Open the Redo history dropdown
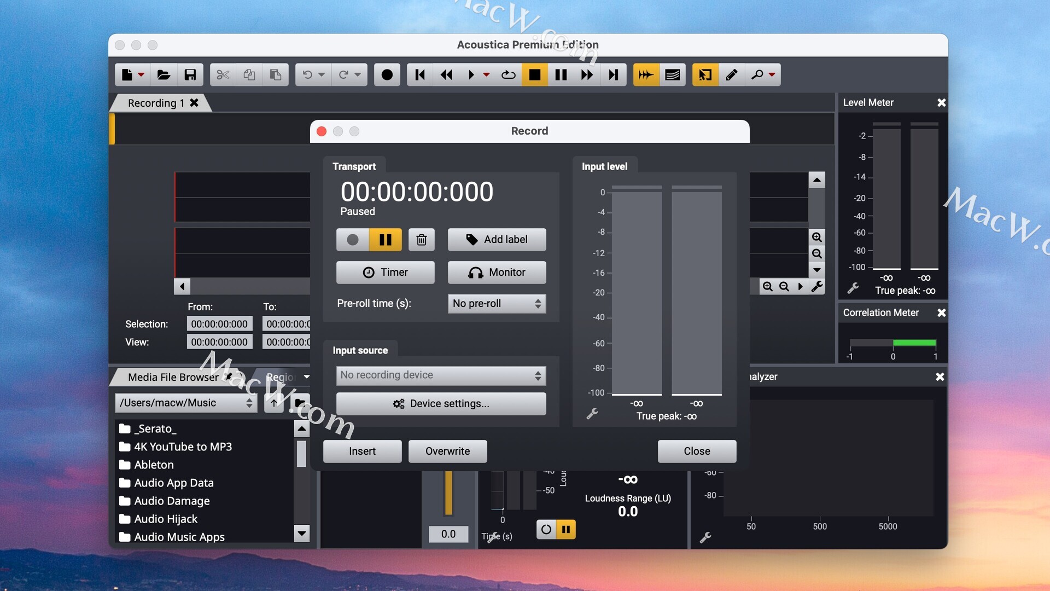This screenshot has width=1050, height=591. coord(358,75)
